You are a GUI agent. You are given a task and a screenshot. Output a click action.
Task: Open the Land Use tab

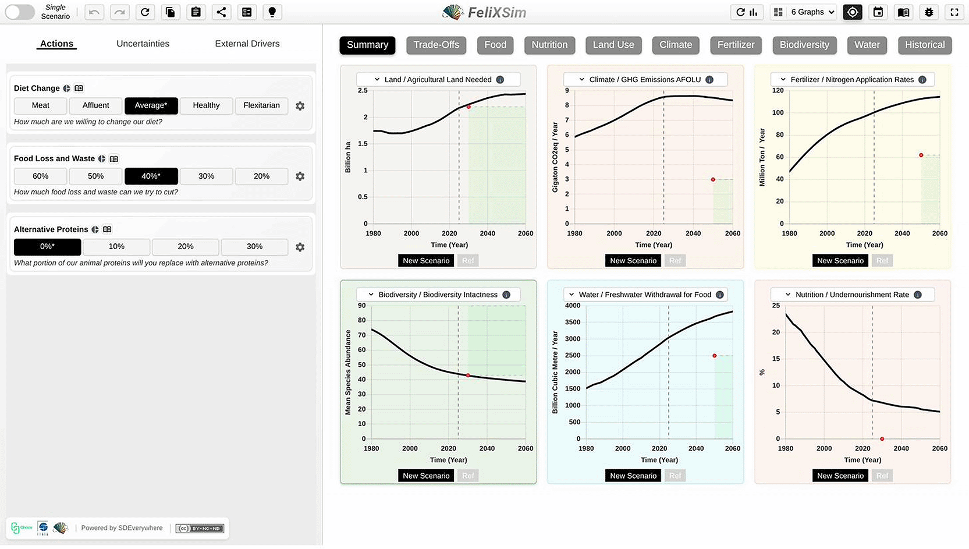pyautogui.click(x=613, y=45)
